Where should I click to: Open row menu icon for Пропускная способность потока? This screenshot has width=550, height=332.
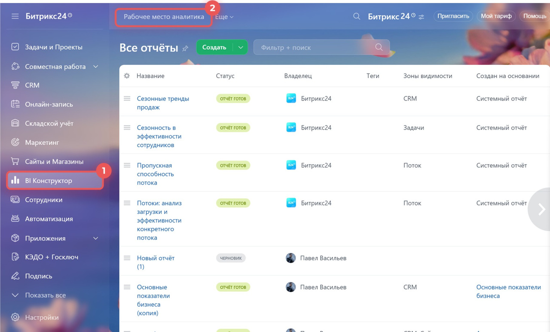pyautogui.click(x=127, y=165)
